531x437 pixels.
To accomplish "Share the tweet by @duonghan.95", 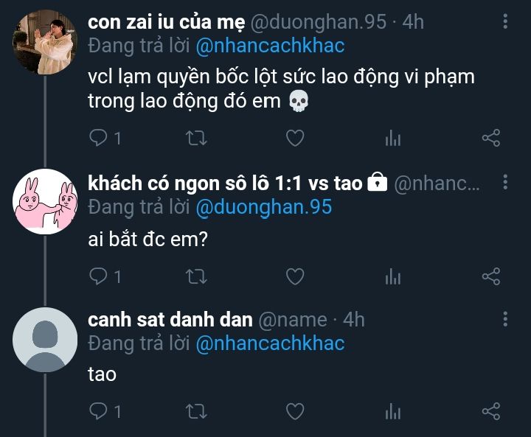I will click(x=491, y=138).
